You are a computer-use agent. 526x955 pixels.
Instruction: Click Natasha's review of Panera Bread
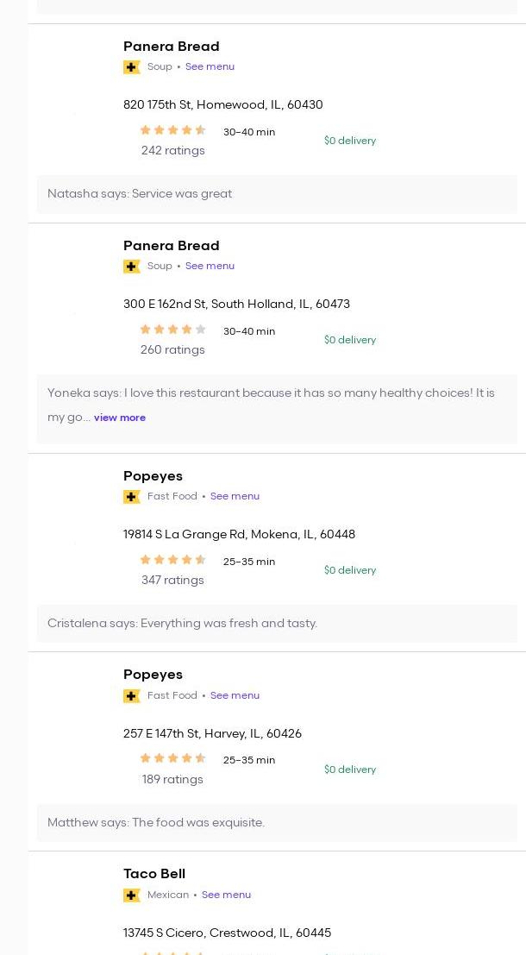pos(140,194)
